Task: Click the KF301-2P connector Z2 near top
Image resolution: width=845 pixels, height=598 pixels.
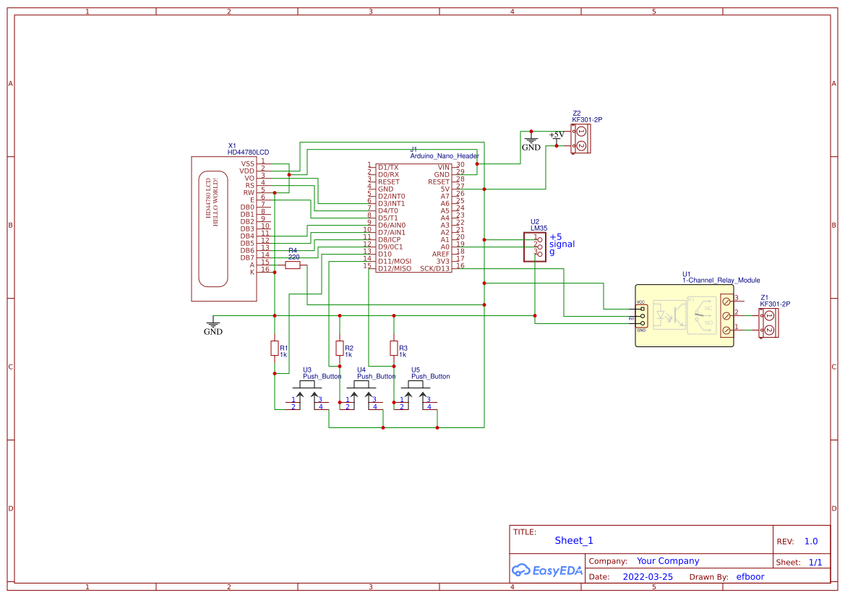Action: coord(580,137)
